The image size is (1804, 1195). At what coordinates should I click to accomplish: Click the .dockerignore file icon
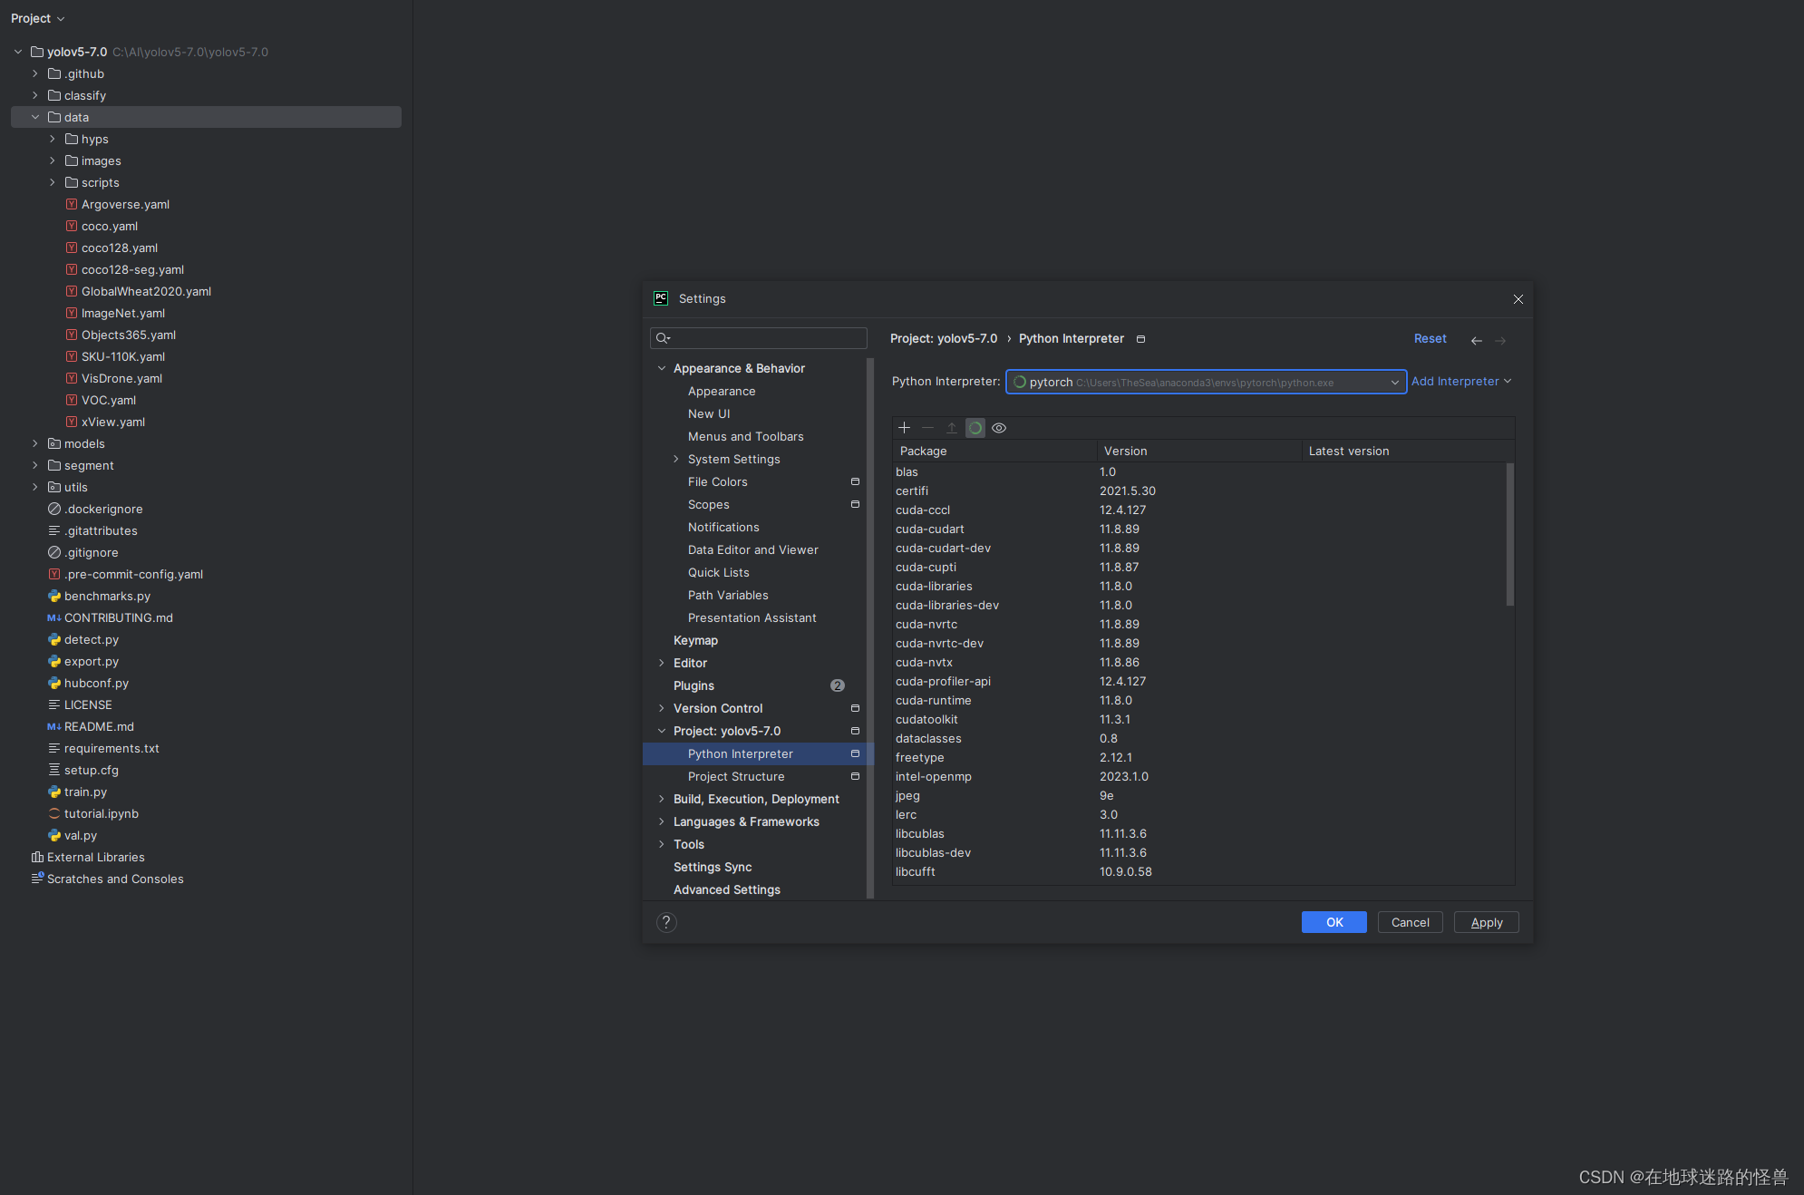click(x=54, y=509)
